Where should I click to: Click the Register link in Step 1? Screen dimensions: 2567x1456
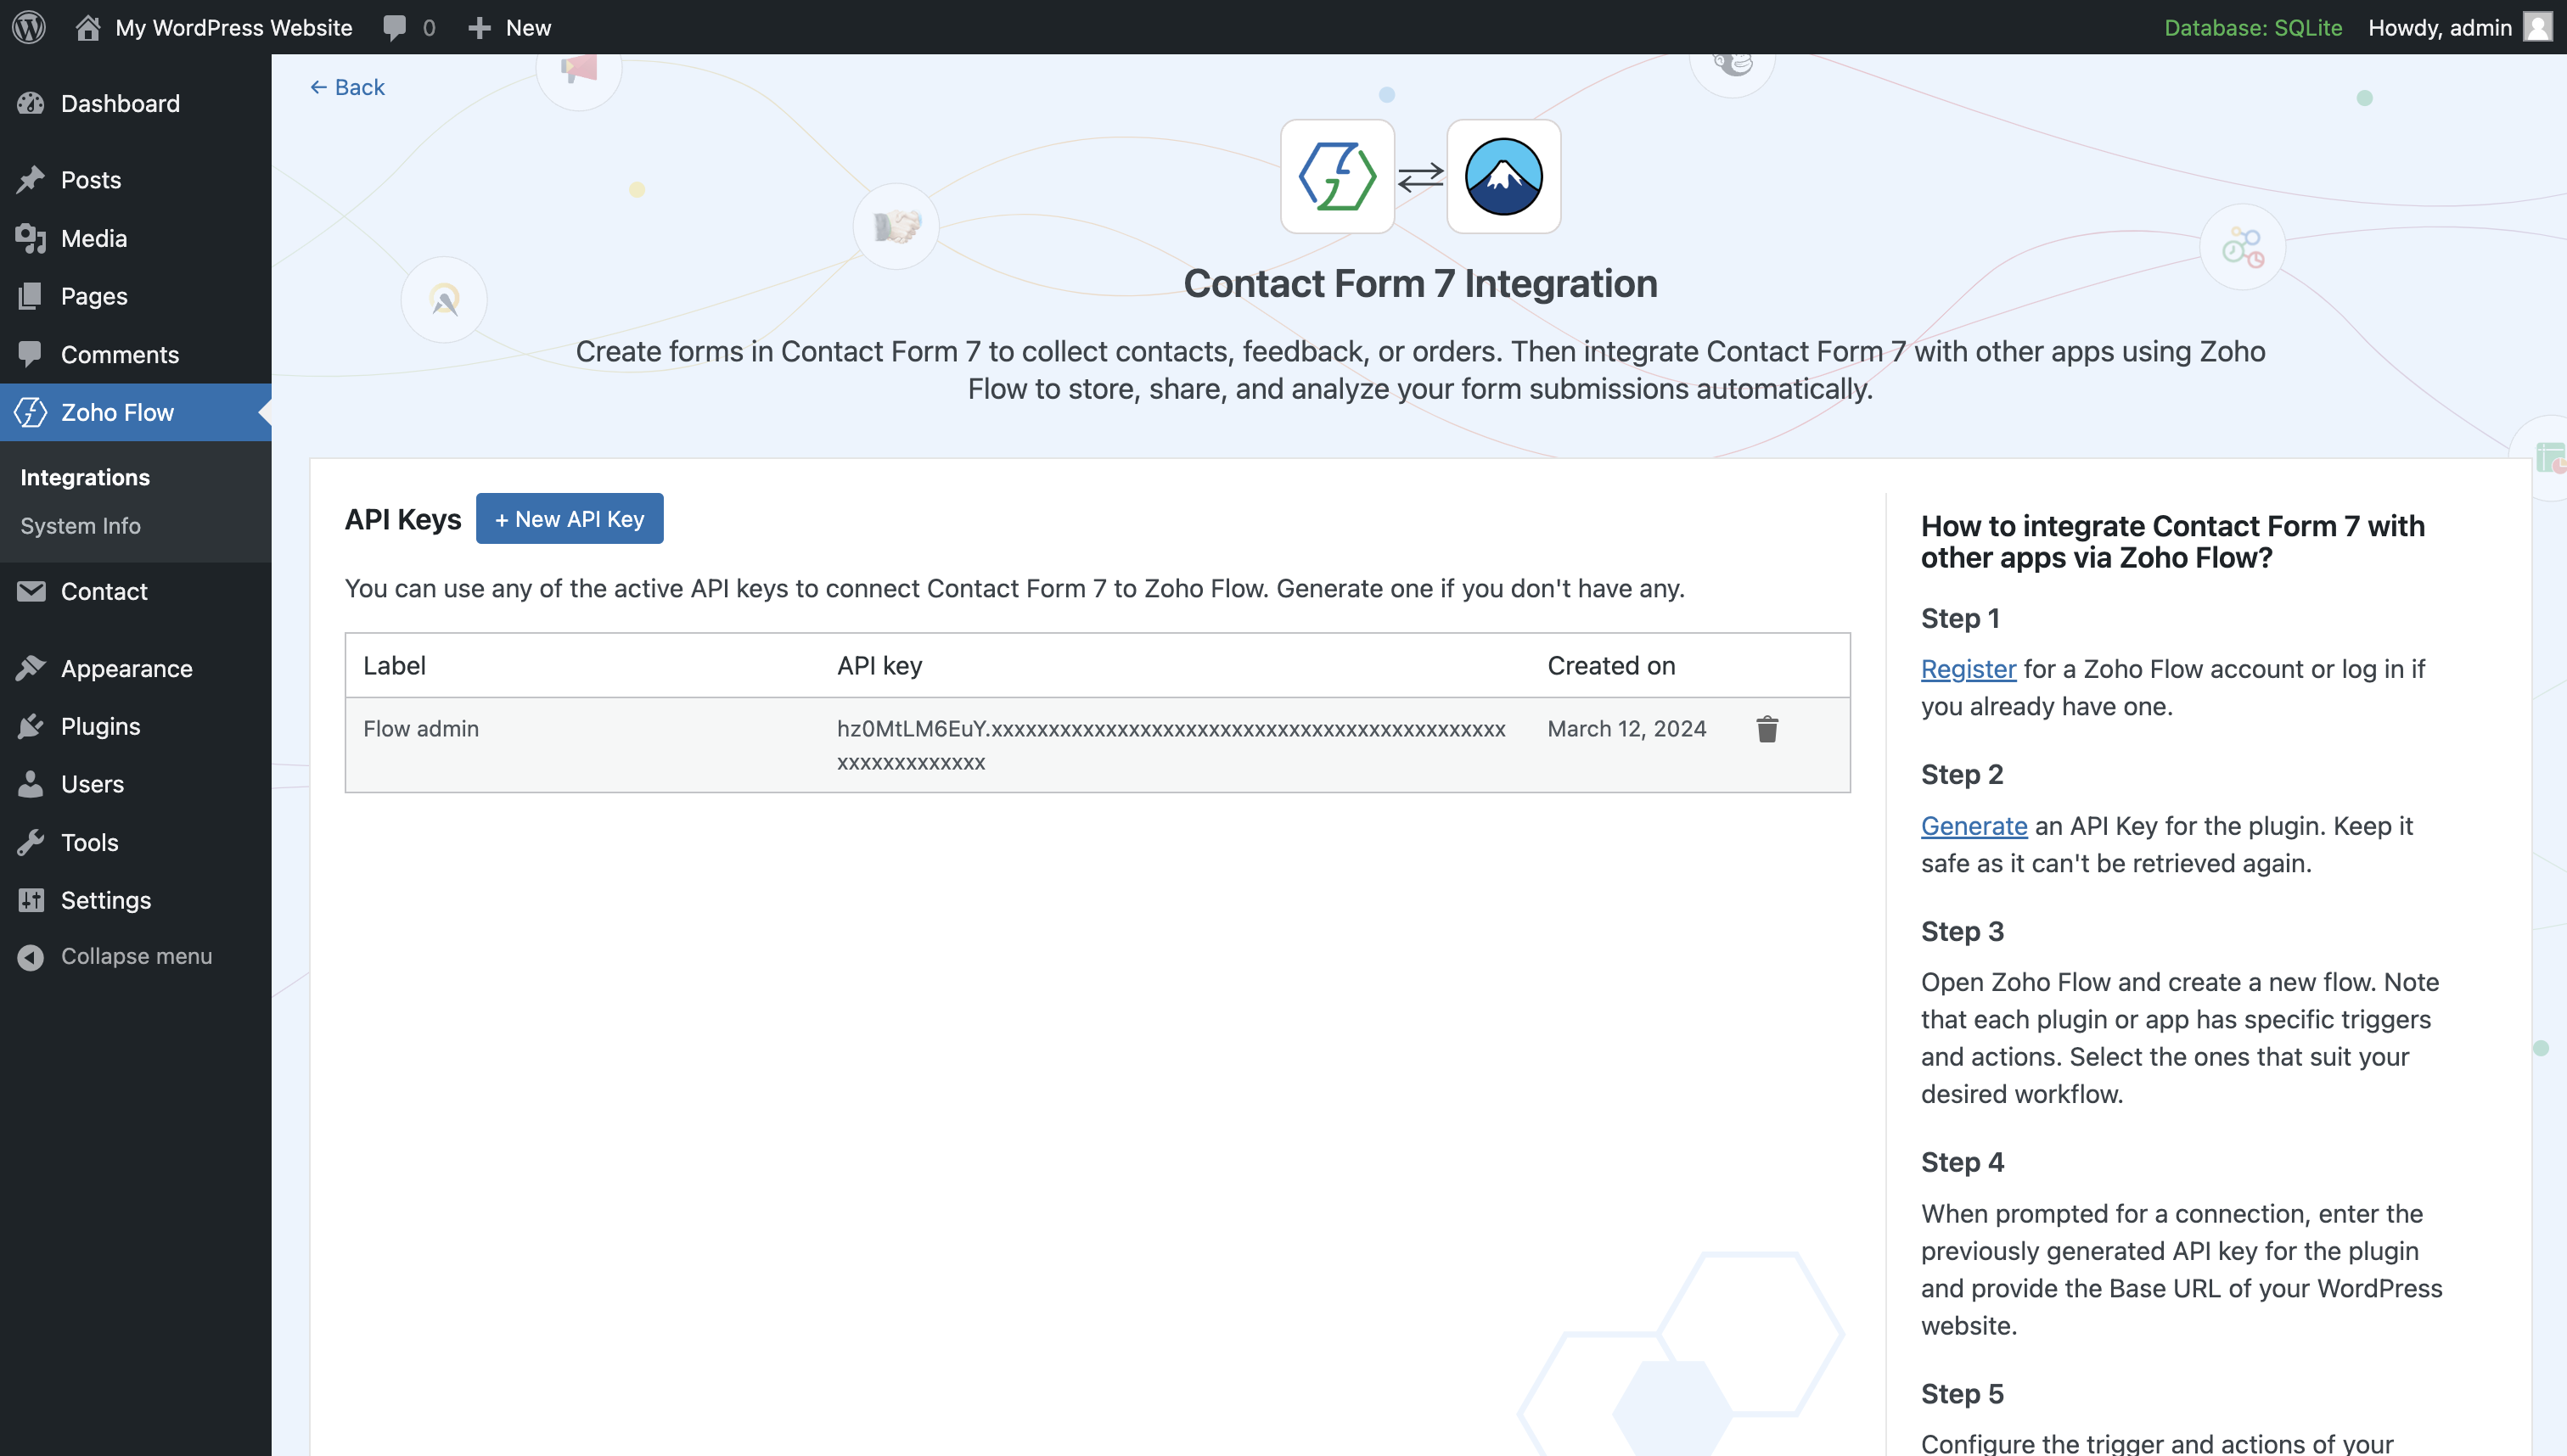[x=1968, y=668]
